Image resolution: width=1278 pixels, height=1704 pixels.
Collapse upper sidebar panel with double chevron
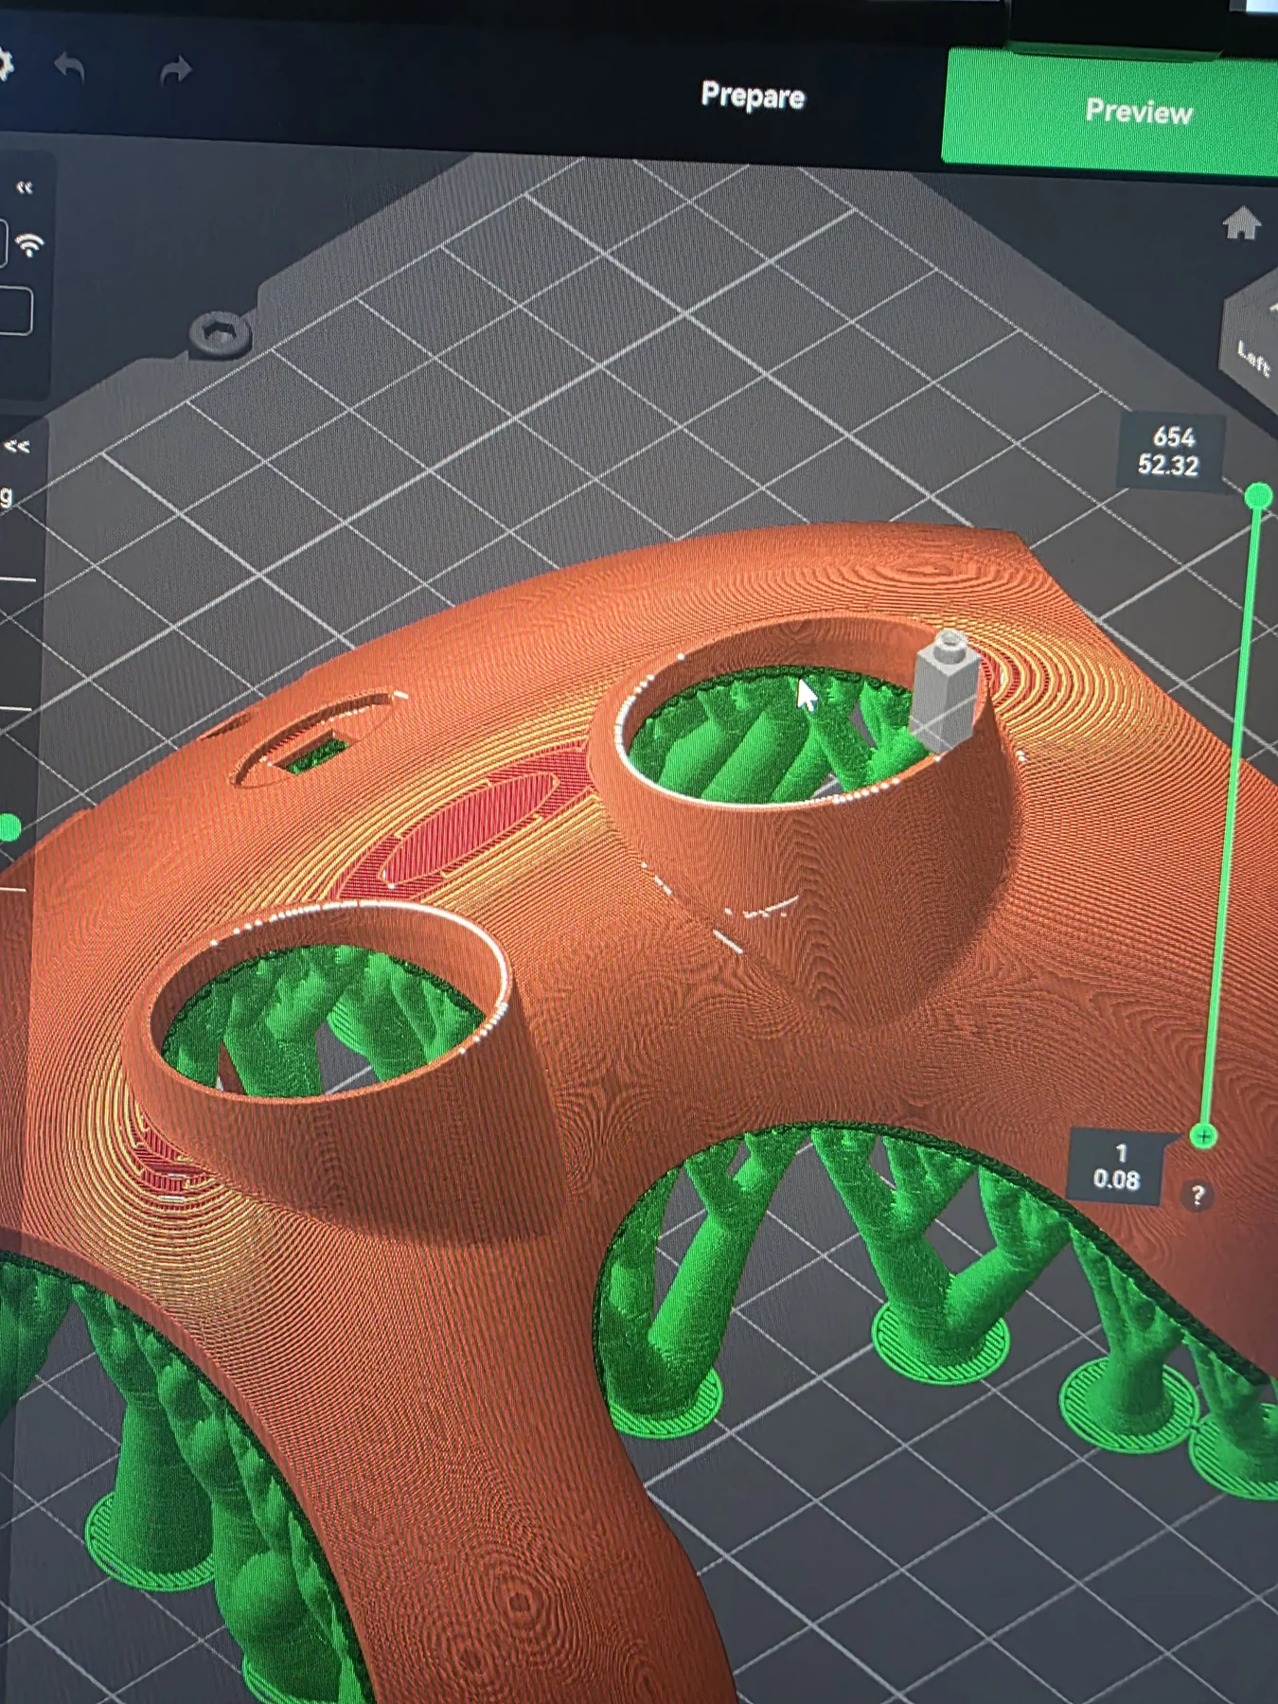click(x=25, y=187)
